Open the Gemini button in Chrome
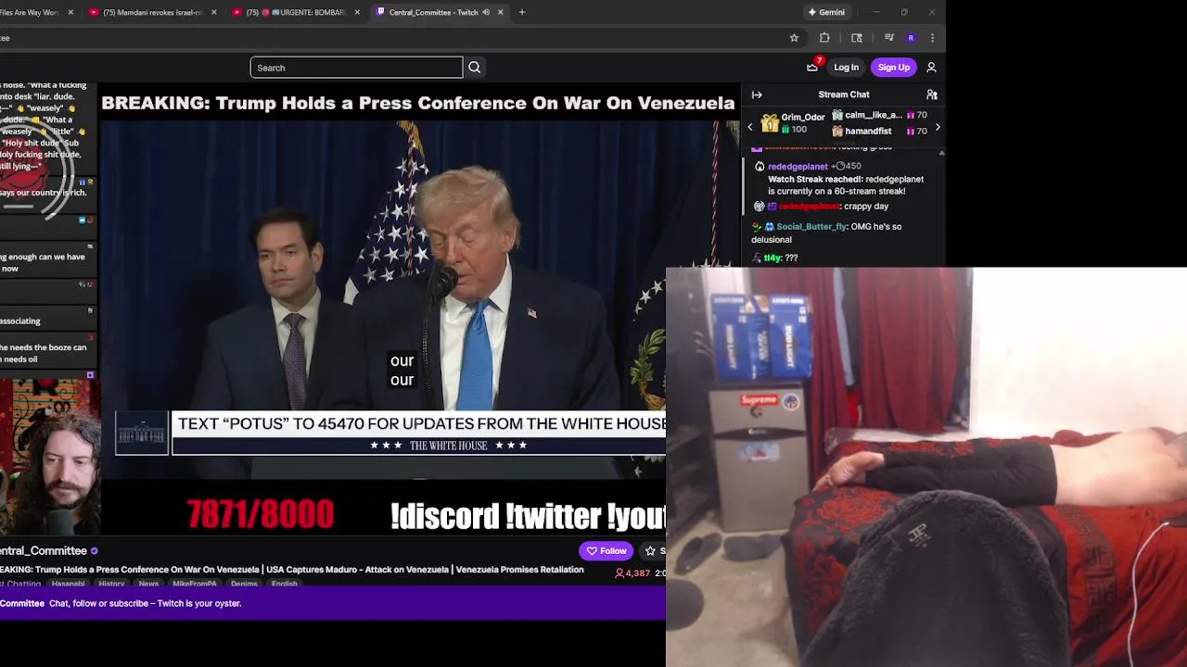 826,12
